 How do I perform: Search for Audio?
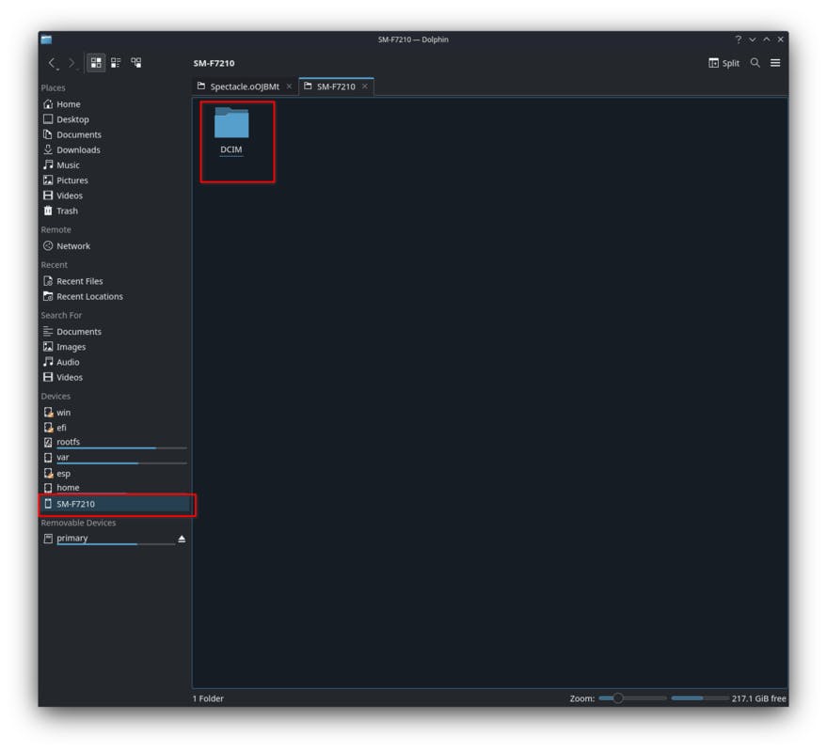click(114, 363)
